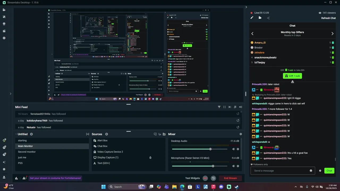
Task: Switch to the PS5 scene
Action: pos(52,163)
